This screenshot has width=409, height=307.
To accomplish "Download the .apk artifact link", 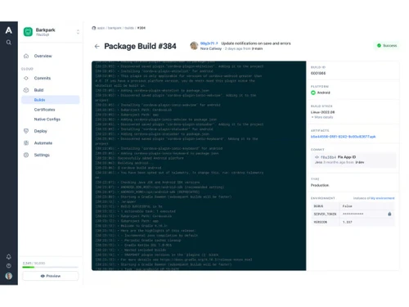I will 344,137.
